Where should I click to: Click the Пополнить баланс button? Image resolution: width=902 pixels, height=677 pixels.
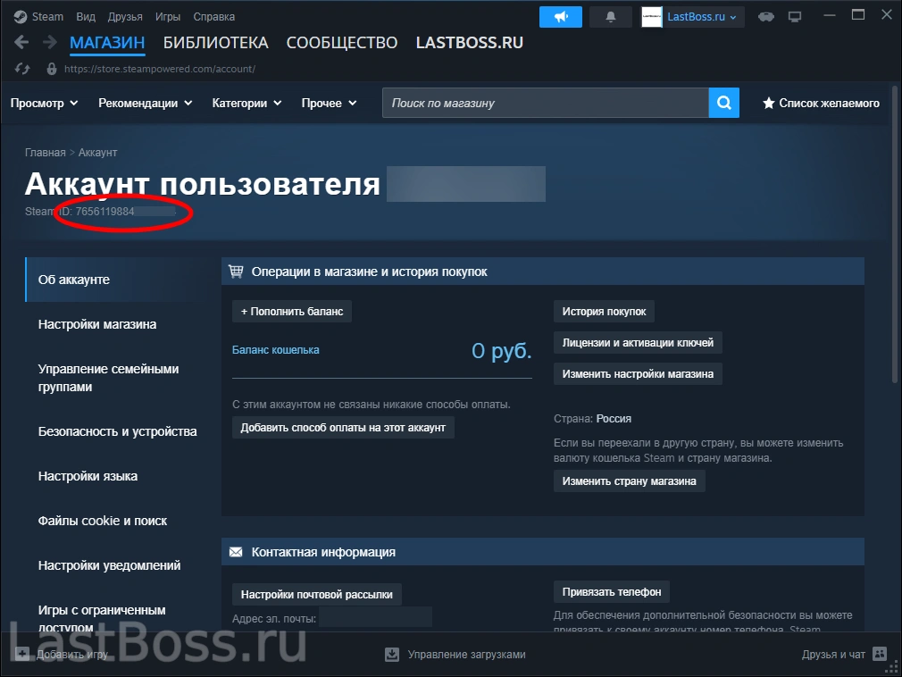292,312
